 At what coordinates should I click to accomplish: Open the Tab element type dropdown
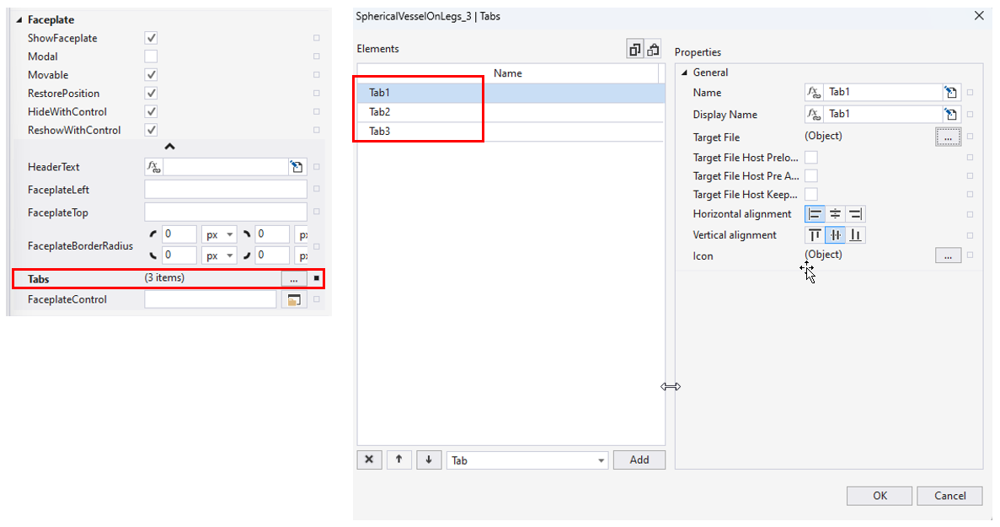tap(527, 460)
